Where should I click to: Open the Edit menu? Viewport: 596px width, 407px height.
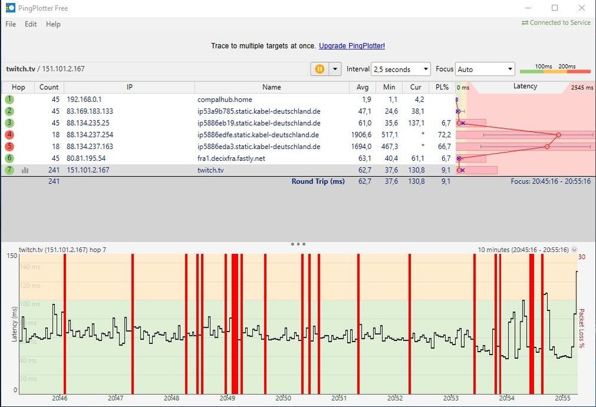pyautogui.click(x=30, y=24)
